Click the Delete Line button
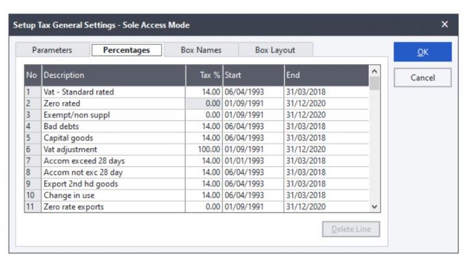The image size is (472, 269). (350, 229)
